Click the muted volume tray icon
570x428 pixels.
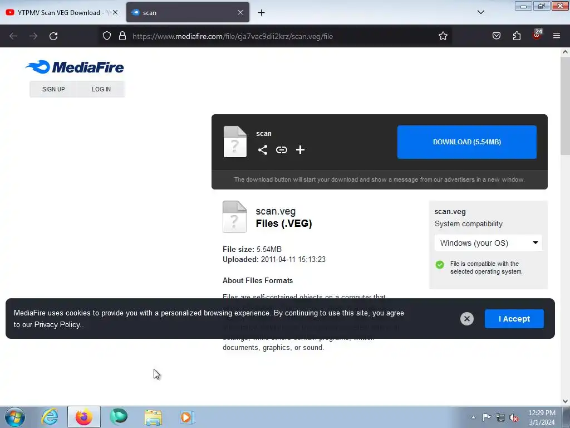tap(514, 417)
